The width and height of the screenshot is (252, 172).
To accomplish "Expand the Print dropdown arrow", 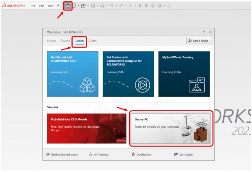I will point(107,5).
